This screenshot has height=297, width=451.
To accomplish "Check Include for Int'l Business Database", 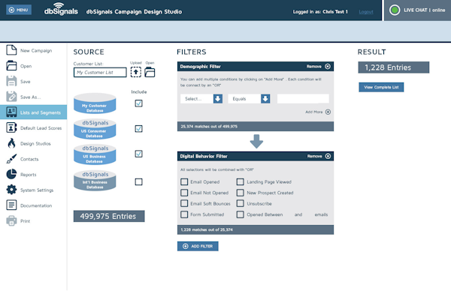I will click(138, 182).
